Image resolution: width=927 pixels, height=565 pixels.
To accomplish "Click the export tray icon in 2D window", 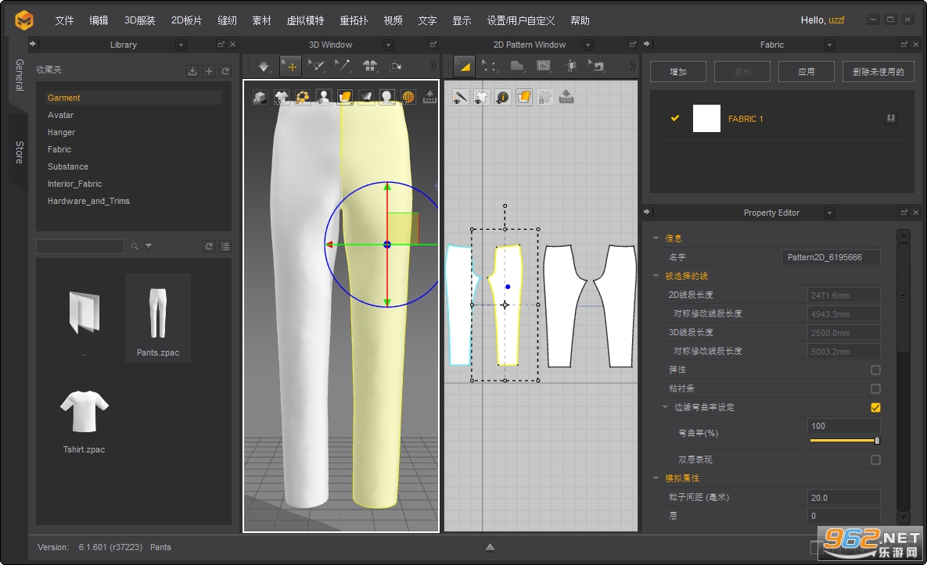I will 566,97.
